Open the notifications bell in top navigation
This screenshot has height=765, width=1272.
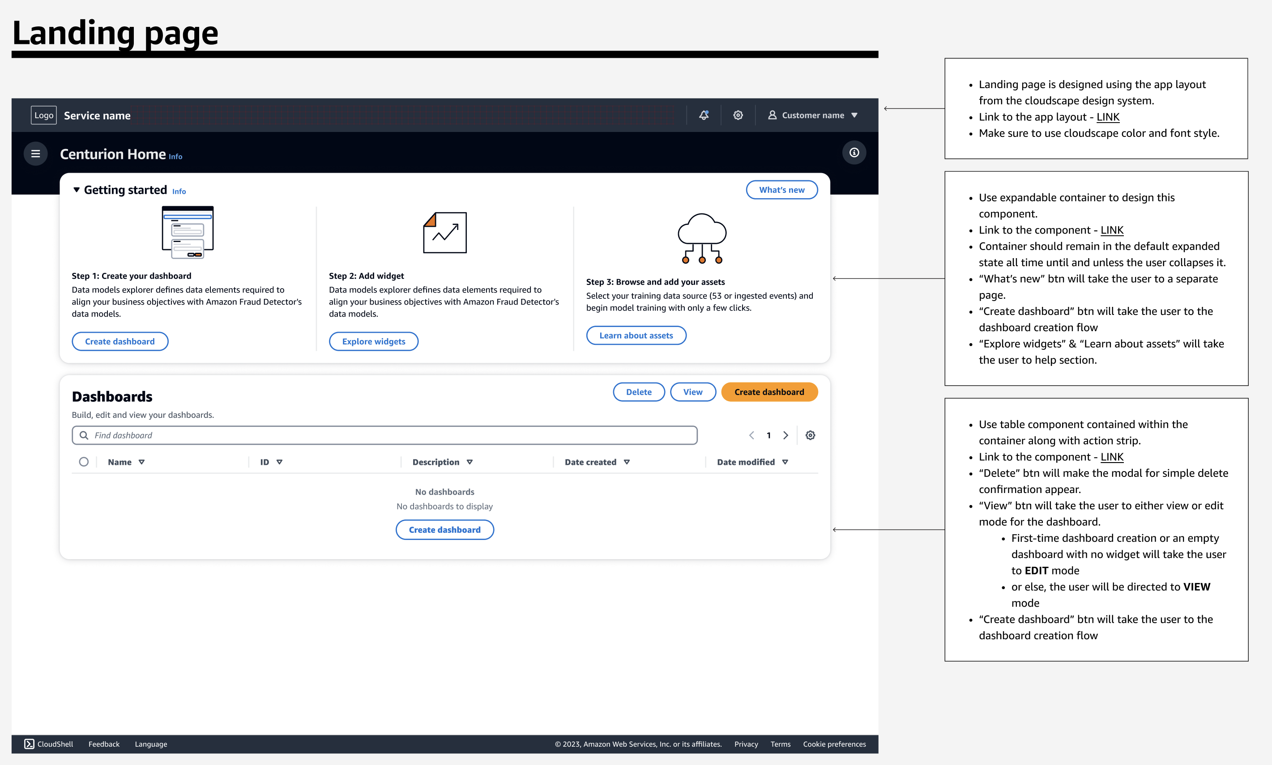(x=704, y=115)
